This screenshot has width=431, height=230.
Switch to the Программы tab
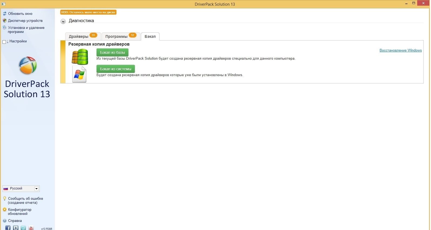[x=121, y=36]
